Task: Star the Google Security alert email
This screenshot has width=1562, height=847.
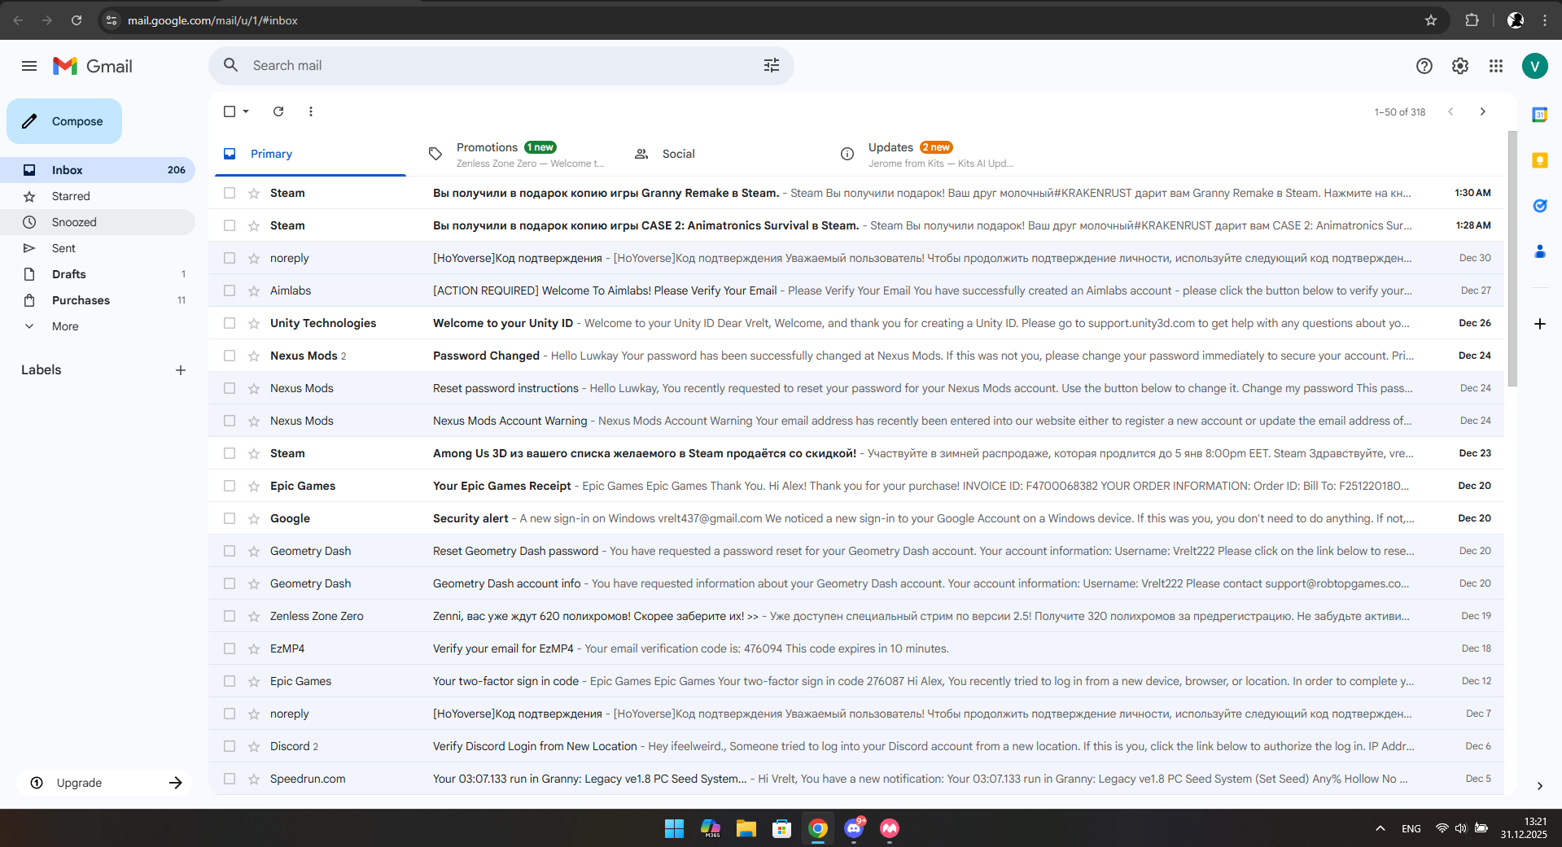Action: 254,518
